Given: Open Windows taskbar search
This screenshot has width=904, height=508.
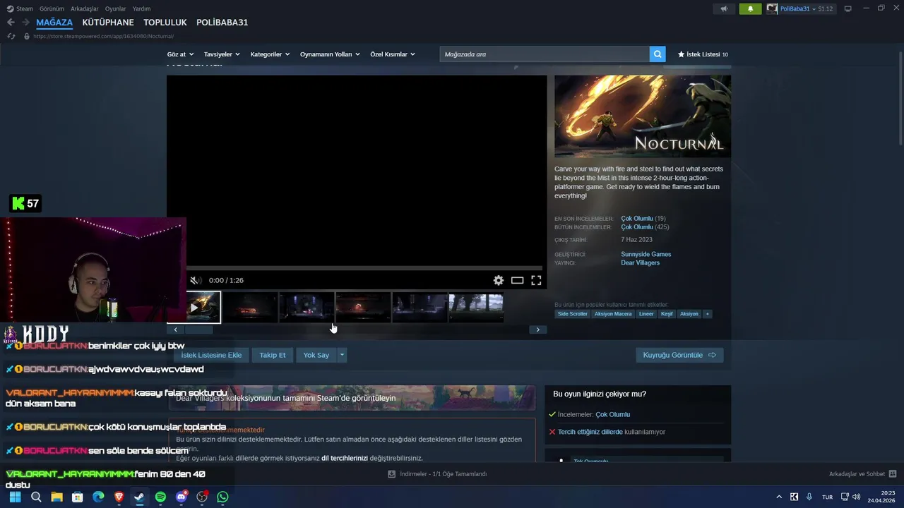Looking at the screenshot, I should tap(36, 497).
